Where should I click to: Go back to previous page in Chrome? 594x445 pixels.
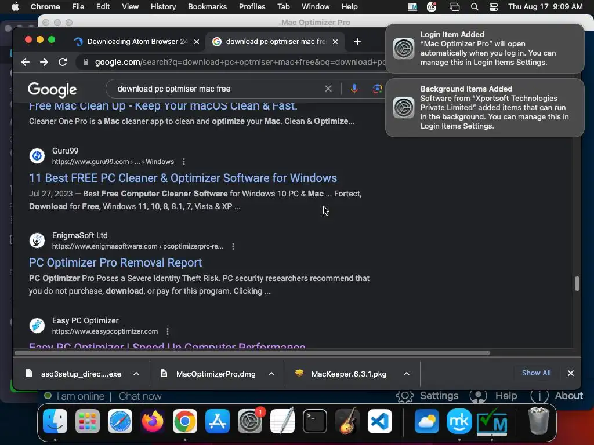tap(26, 62)
